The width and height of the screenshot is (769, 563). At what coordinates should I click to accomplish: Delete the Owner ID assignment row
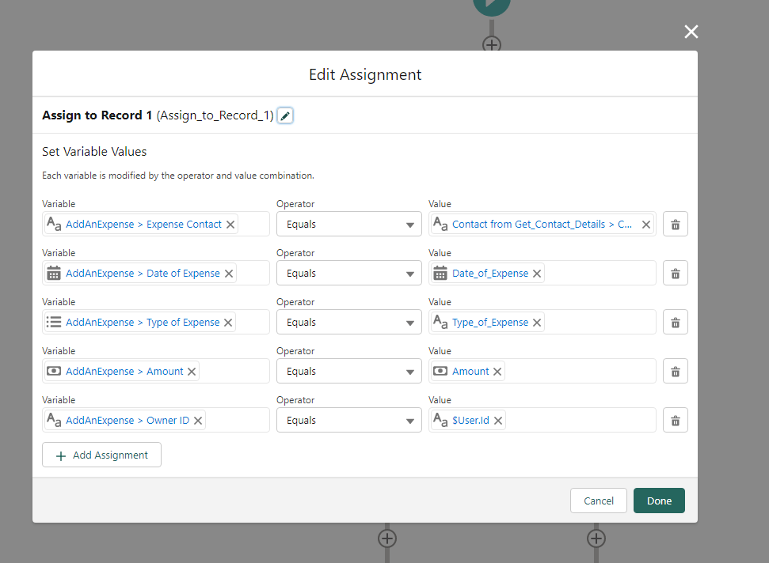tap(675, 421)
